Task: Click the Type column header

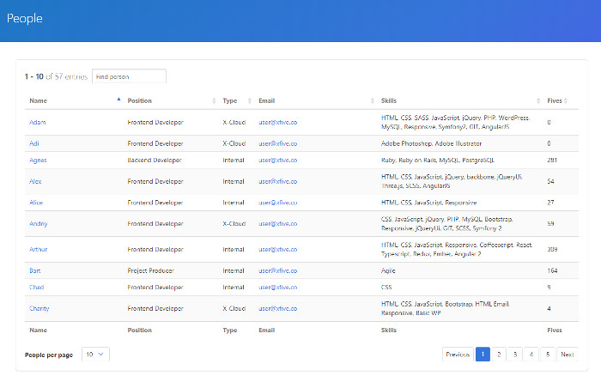Action: click(x=230, y=100)
